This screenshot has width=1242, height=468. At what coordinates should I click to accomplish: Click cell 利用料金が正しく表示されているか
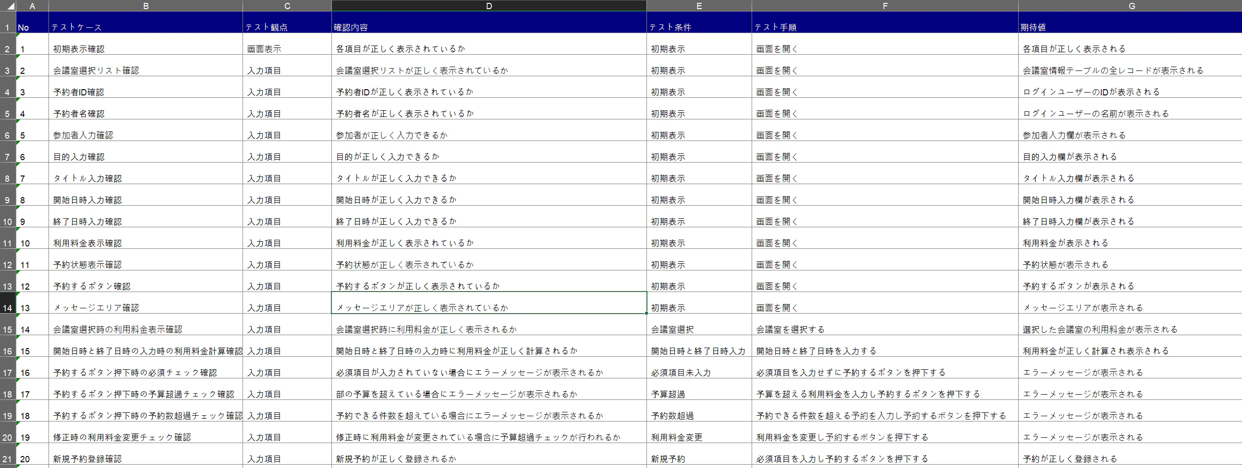[489, 238]
